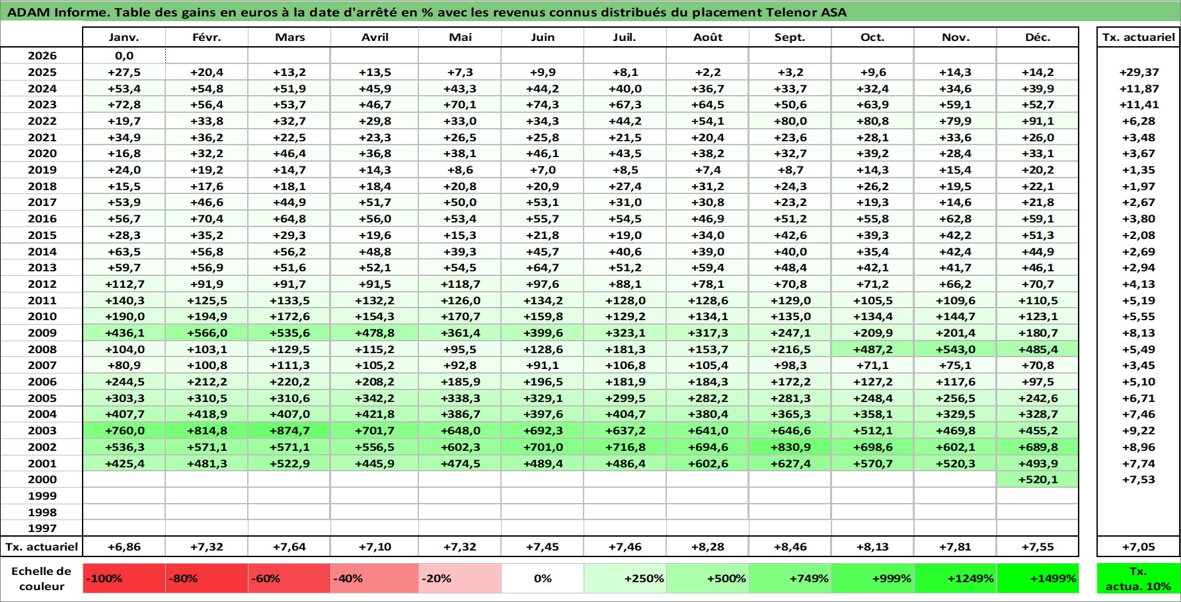Select the +112,7 cell in 2012 row

(124, 284)
